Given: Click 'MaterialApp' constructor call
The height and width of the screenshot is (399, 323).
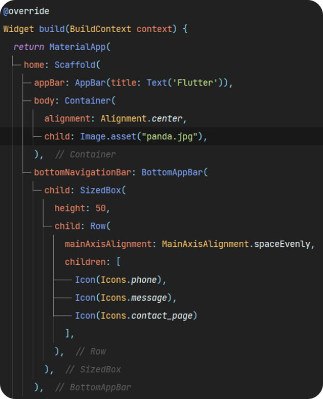Looking at the screenshot, I should pyautogui.click(x=77, y=47).
